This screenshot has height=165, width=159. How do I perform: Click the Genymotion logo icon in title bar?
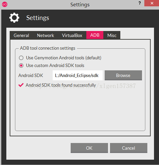click(x=5, y=4)
